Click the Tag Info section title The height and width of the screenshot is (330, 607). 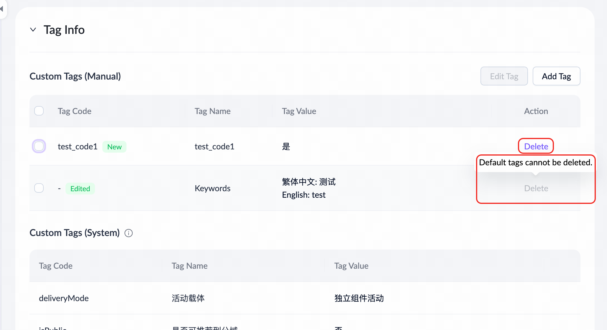(64, 30)
